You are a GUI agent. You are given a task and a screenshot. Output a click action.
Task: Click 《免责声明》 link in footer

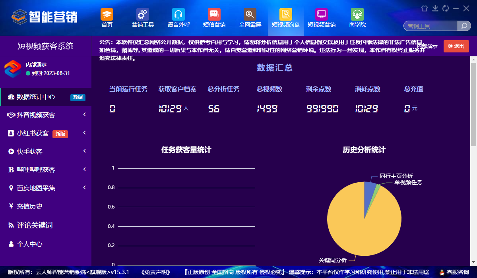[x=156, y=272]
